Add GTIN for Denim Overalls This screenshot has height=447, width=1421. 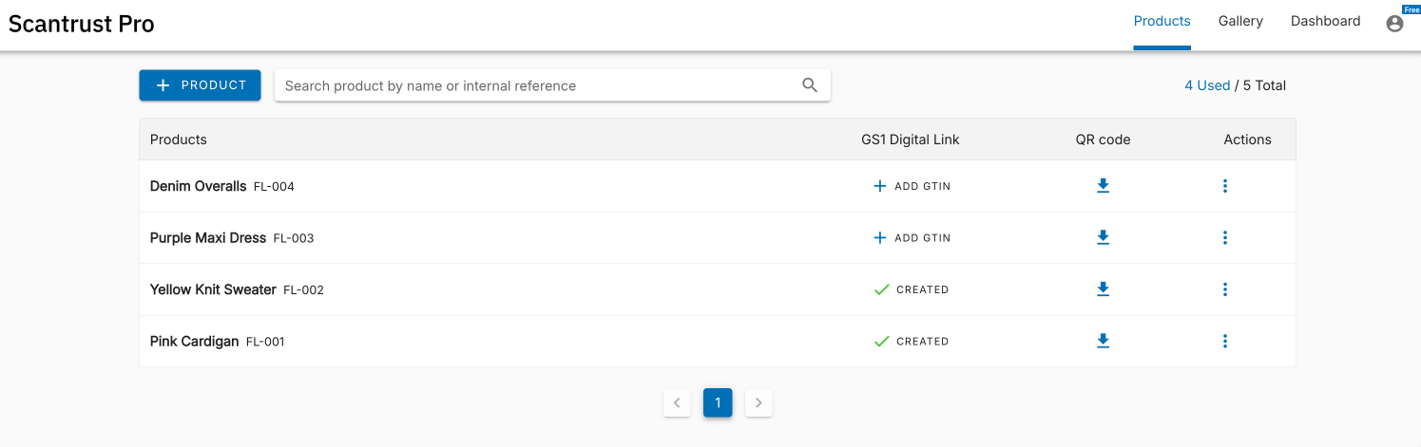tap(912, 186)
